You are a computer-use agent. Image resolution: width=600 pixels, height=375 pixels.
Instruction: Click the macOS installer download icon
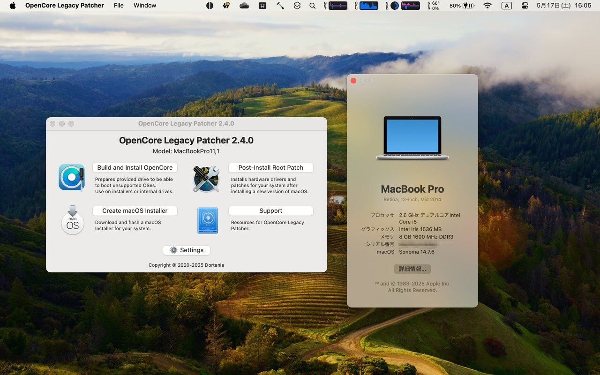click(73, 220)
